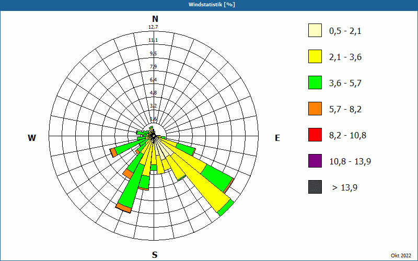The image size is (418, 261).
Task: Click the legend label '2,1 - 3,6'
Action: coord(345,57)
